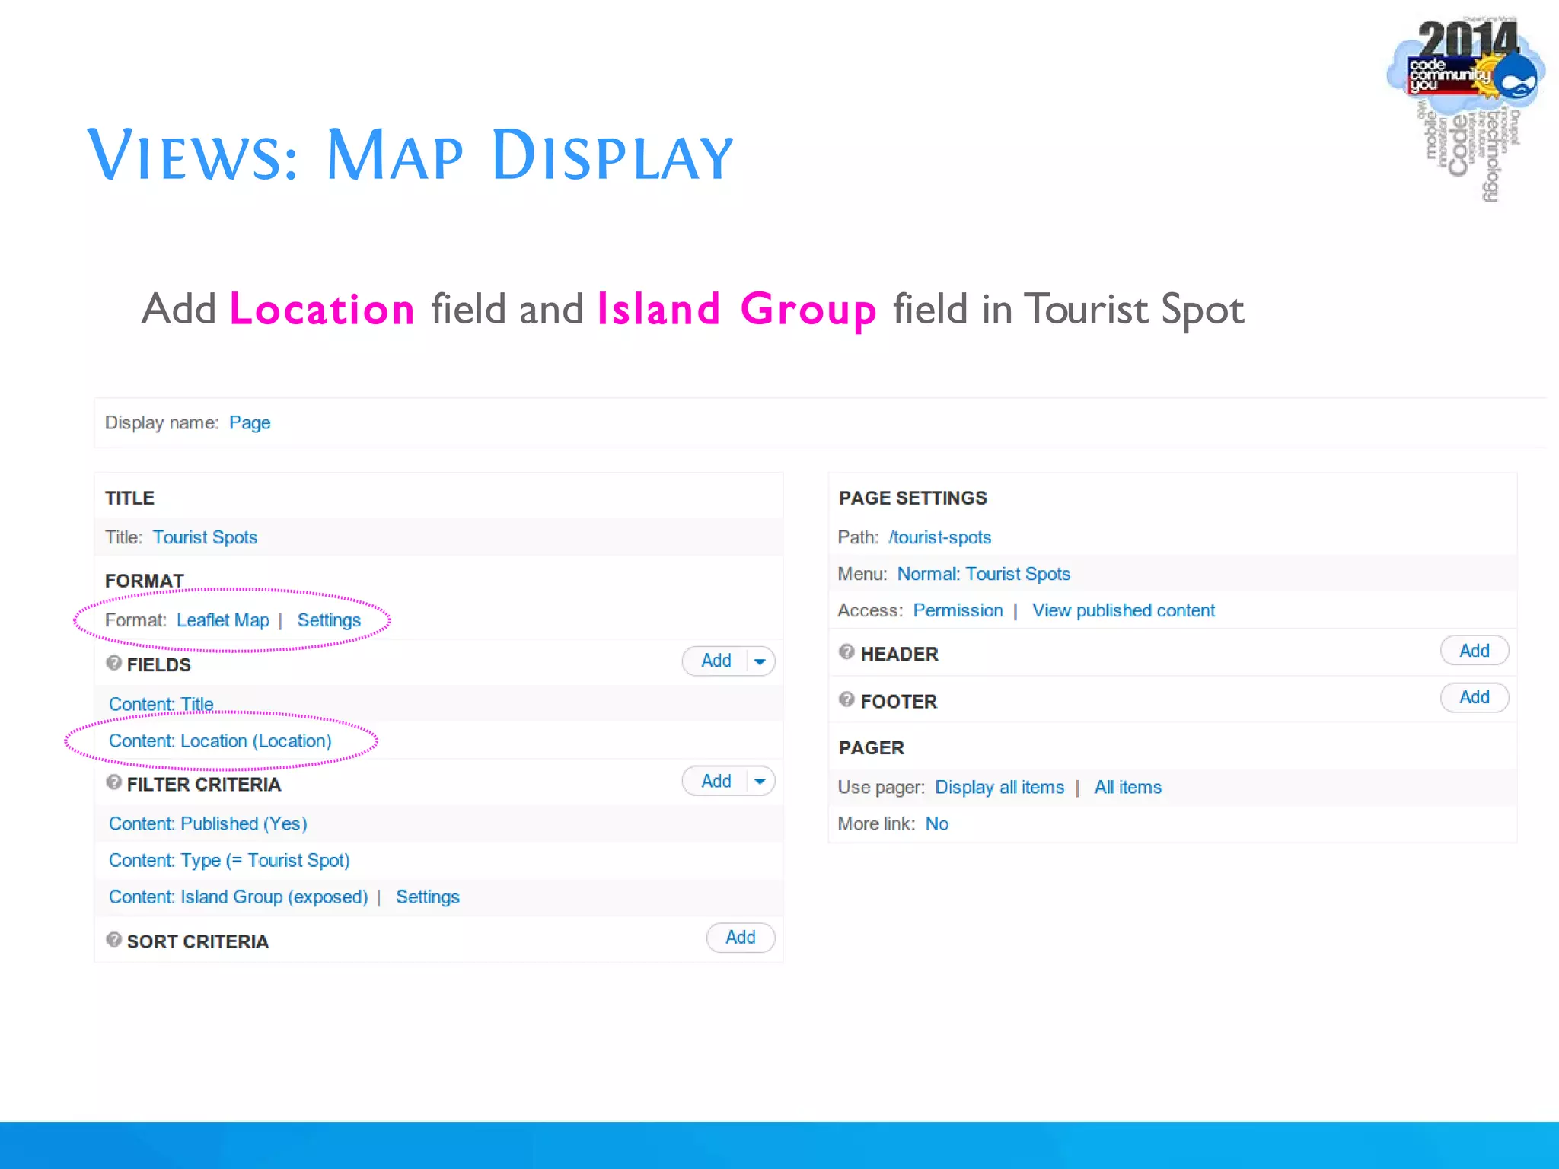Image resolution: width=1559 pixels, height=1169 pixels.
Task: Expand the FILTER CRITERIA Add dropdown arrow
Action: coord(760,782)
